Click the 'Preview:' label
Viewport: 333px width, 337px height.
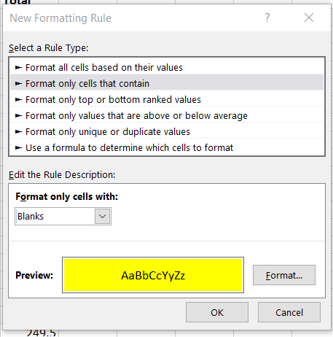pos(34,275)
